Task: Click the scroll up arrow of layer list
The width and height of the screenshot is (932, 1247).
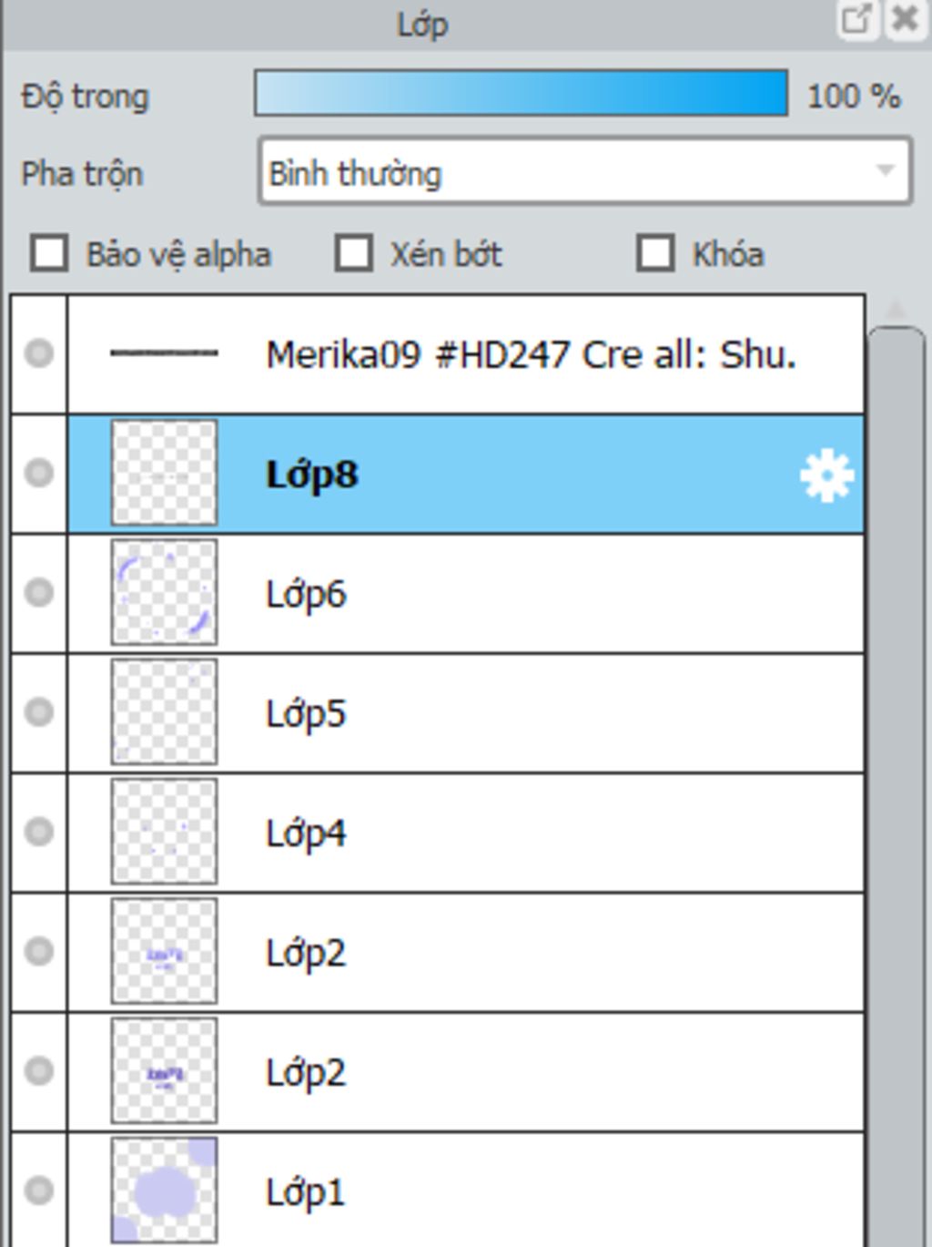Action: coord(897,311)
